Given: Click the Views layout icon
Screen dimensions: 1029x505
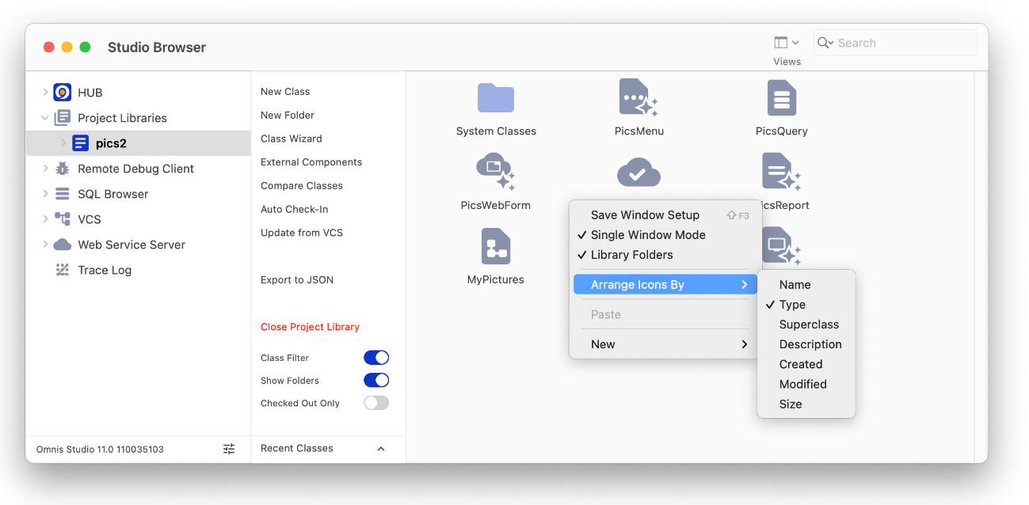Looking at the screenshot, I should pyautogui.click(x=781, y=43).
